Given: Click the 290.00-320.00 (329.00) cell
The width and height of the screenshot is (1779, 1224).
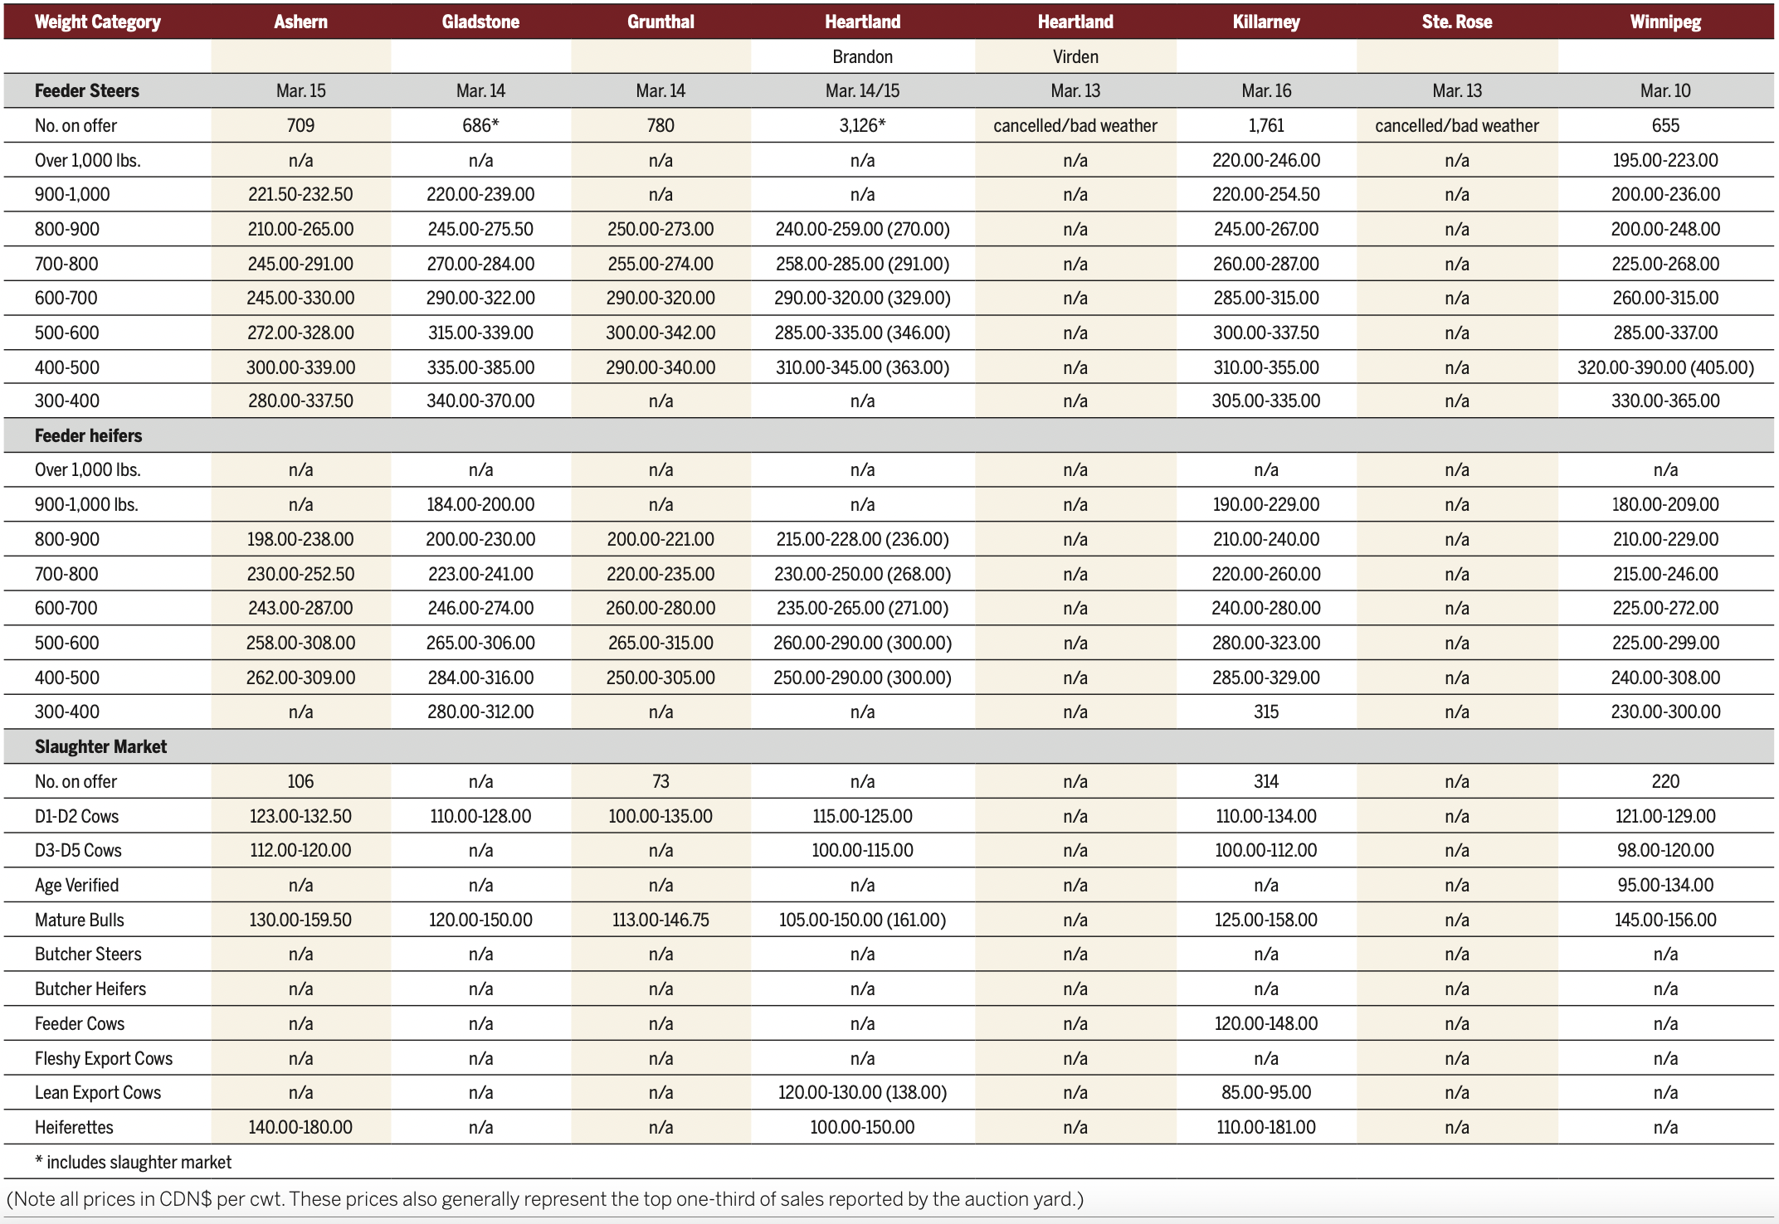Looking at the screenshot, I should click(x=862, y=298).
